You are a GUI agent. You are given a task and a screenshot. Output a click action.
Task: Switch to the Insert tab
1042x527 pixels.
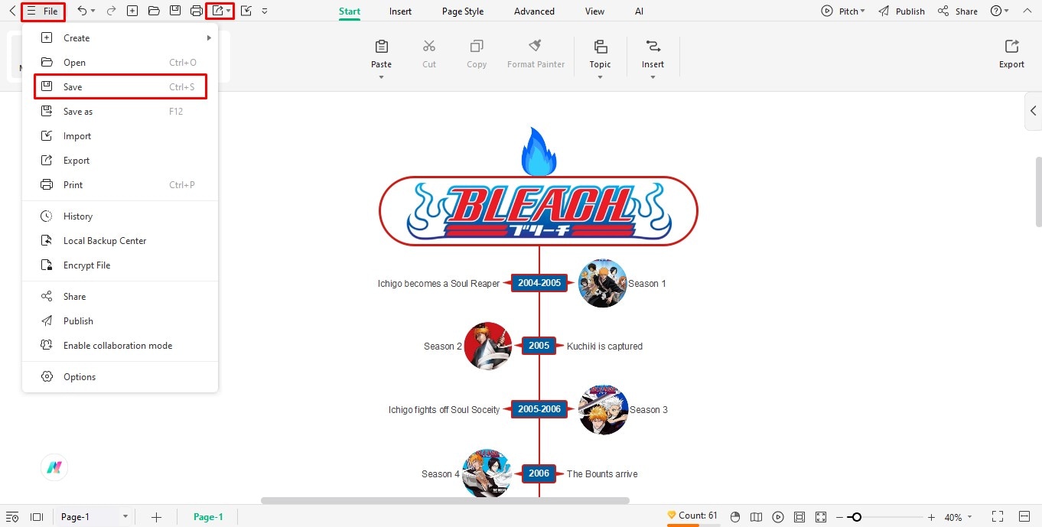(400, 11)
